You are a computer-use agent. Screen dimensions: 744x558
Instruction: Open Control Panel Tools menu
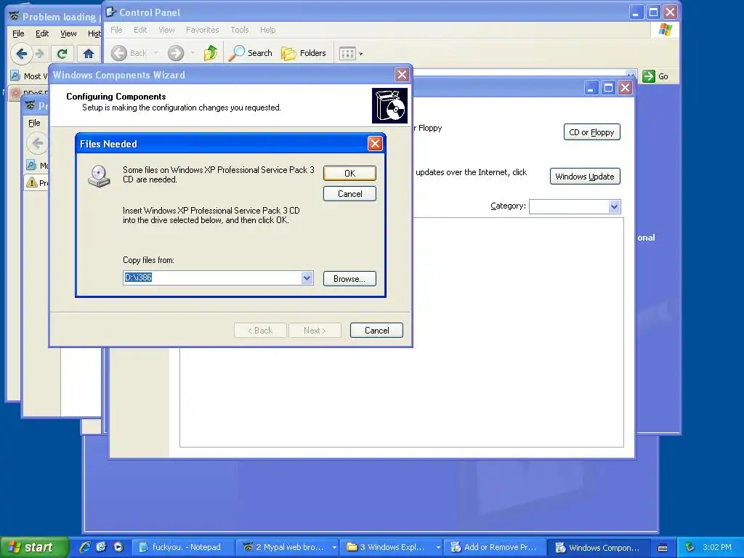point(240,30)
